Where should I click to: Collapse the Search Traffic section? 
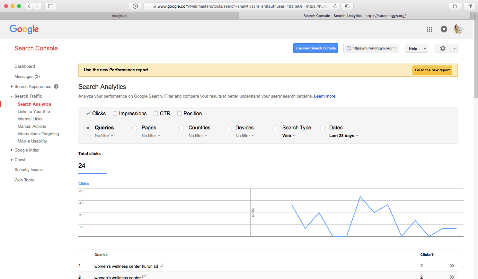tap(12, 96)
